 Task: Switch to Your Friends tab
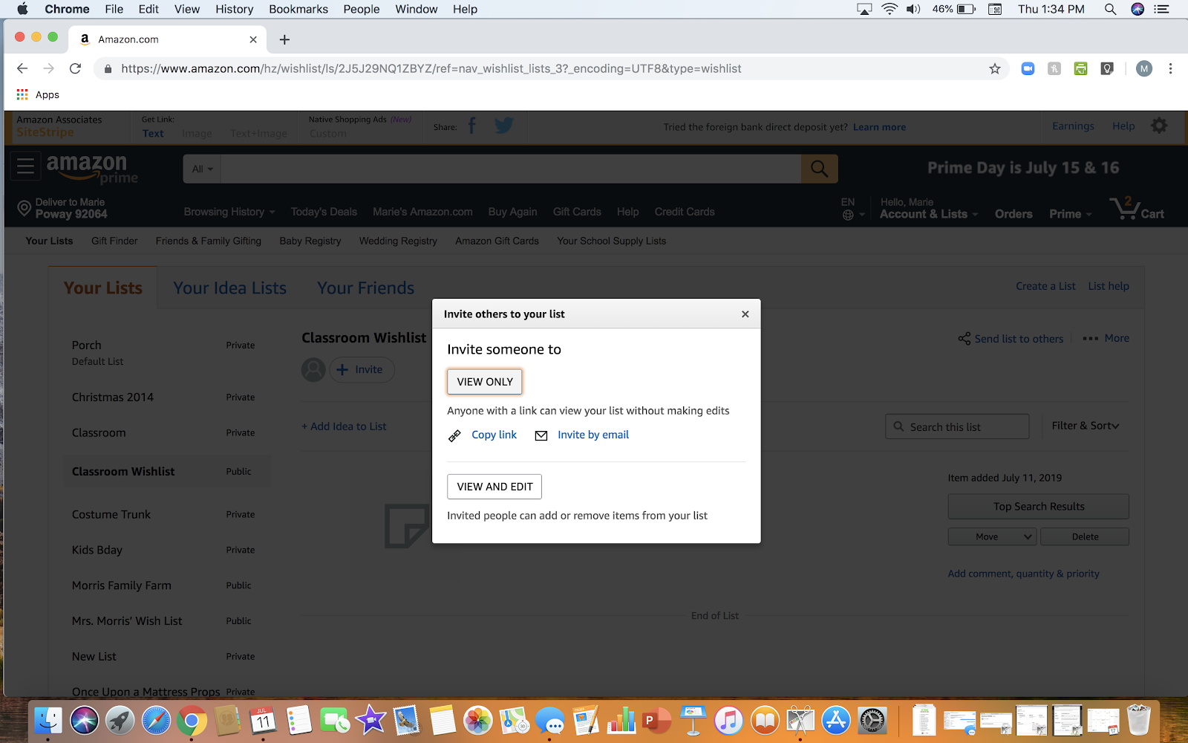[x=365, y=288]
